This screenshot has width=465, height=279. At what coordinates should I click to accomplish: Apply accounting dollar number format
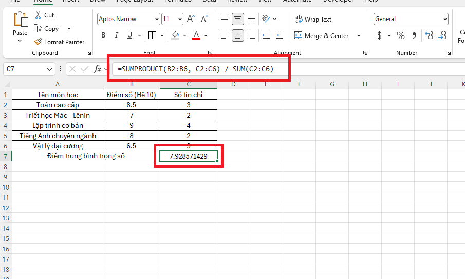tap(379, 35)
